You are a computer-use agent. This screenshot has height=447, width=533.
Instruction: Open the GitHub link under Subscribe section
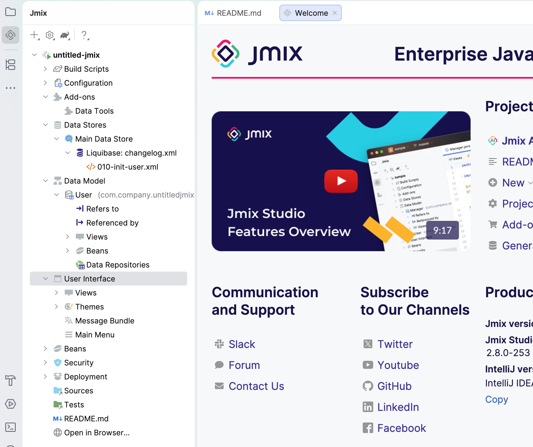(x=394, y=386)
